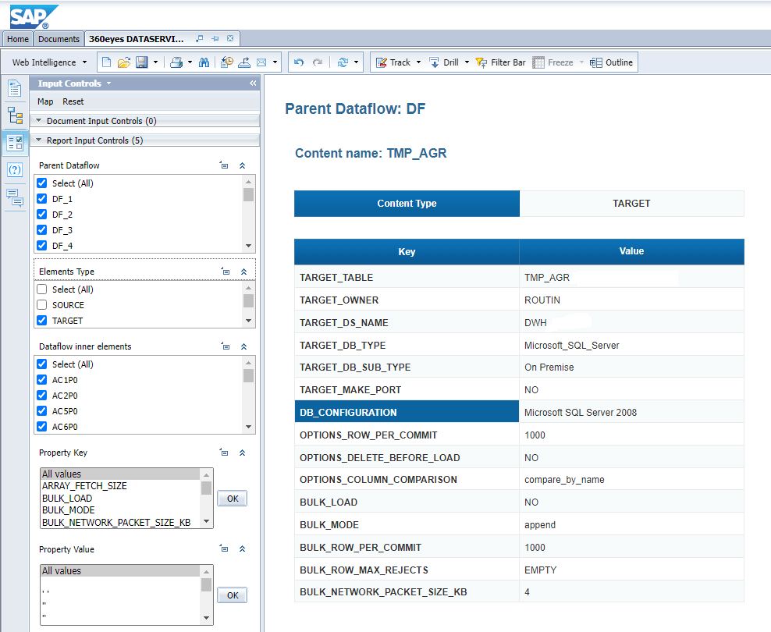This screenshot has width=771, height=632.
Task: Click the Redo arrow icon
Action: click(318, 62)
